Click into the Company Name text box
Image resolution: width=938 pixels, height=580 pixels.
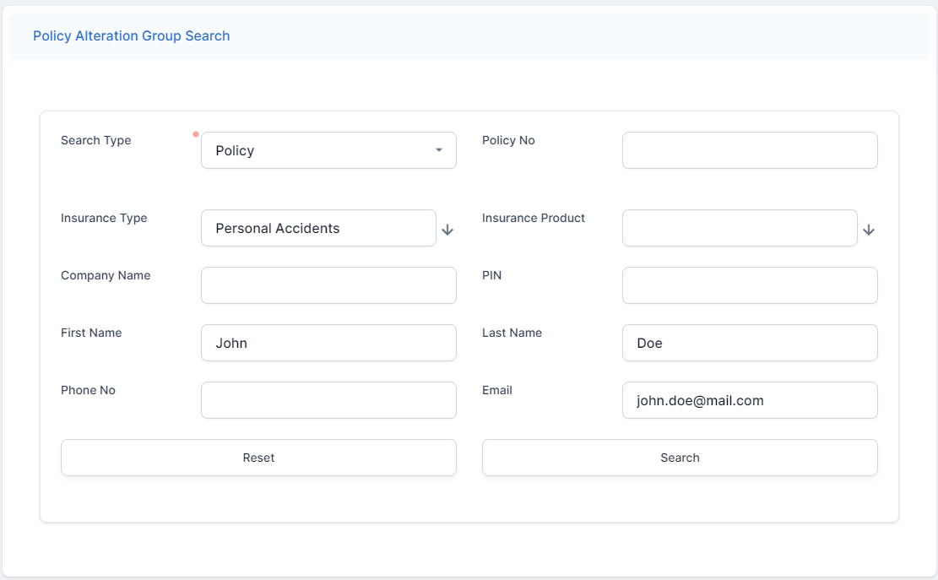[x=328, y=285]
